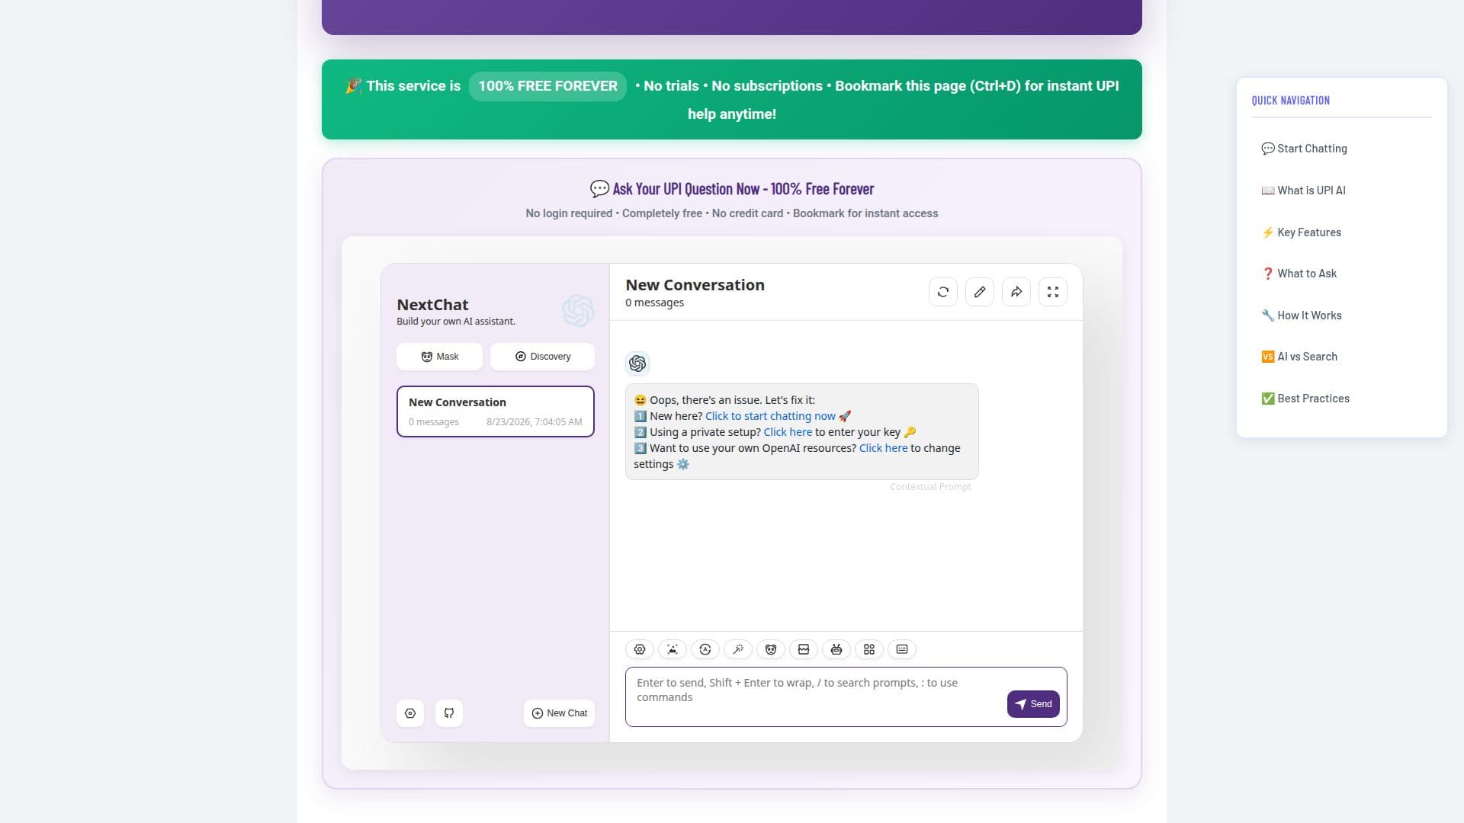Expand chat to fullscreen

tap(1053, 292)
